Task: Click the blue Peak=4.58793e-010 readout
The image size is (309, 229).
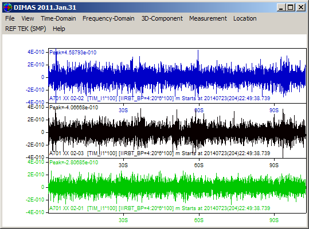Action: [x=73, y=53]
